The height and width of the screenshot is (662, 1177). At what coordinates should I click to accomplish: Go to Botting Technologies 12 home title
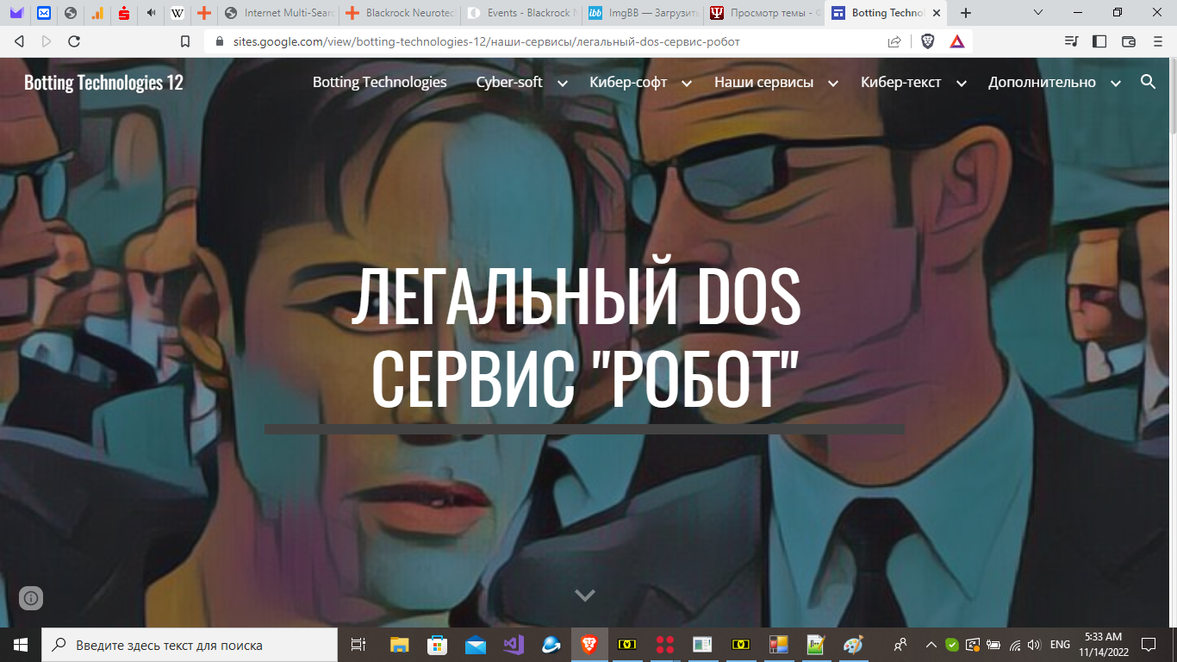[103, 82]
